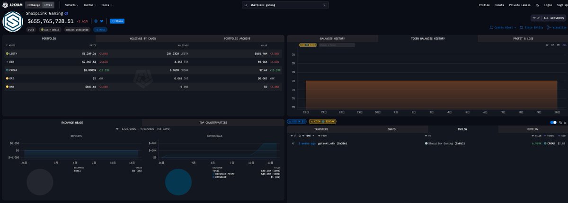Click the choose a token input field
Screen dimensions: 568x203
point(337,45)
